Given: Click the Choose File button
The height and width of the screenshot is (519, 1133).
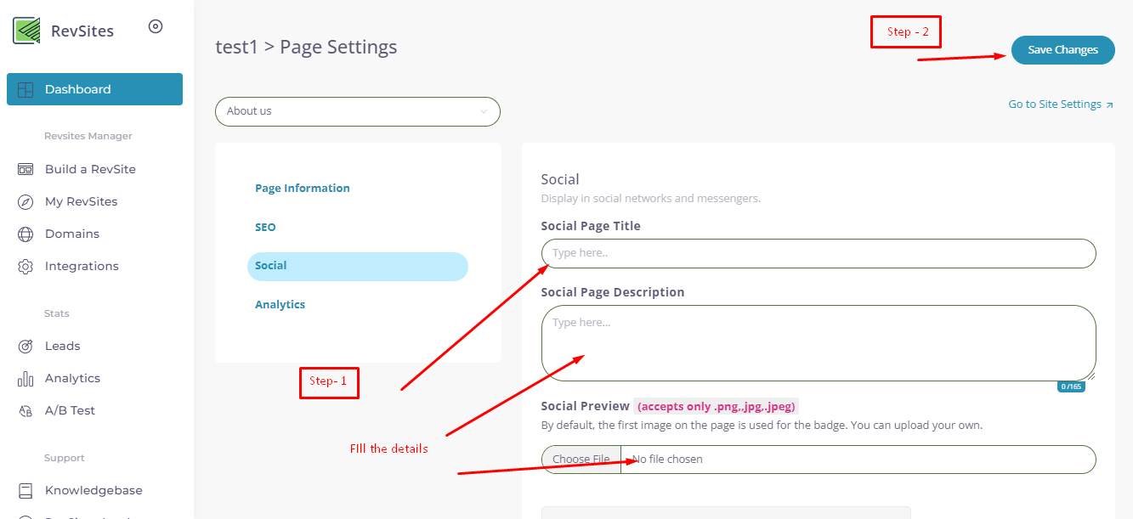Looking at the screenshot, I should coord(581,460).
